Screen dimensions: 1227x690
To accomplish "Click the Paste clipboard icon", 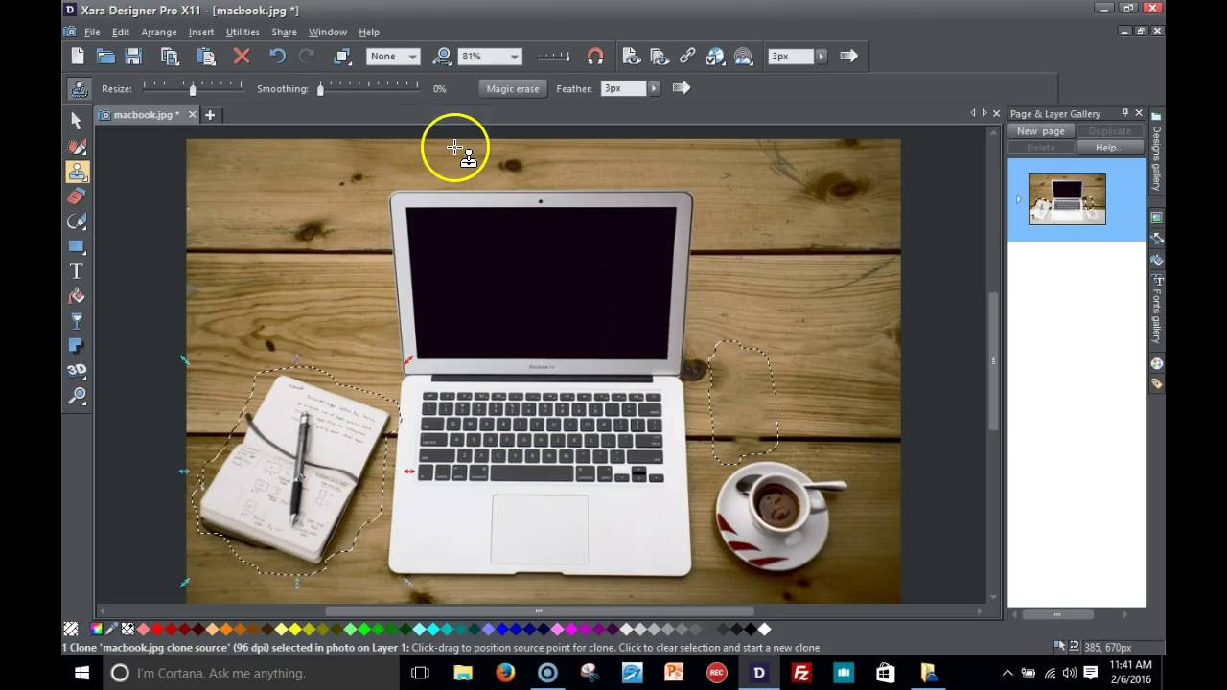I will point(206,57).
